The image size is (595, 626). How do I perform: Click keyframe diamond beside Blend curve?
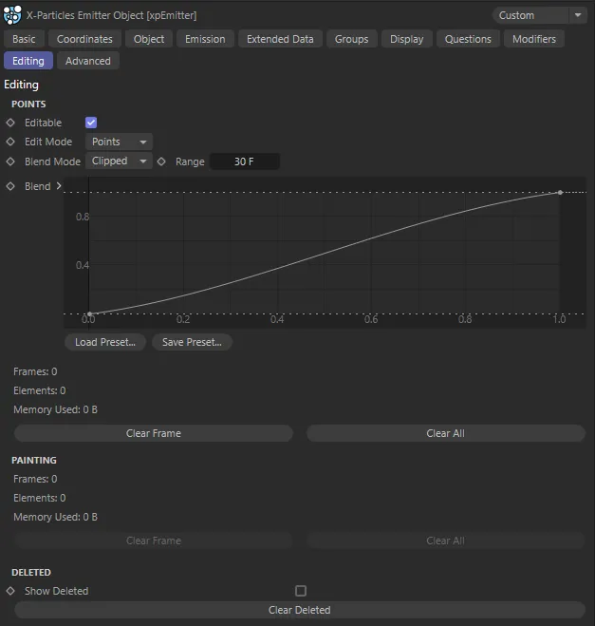(x=10, y=186)
